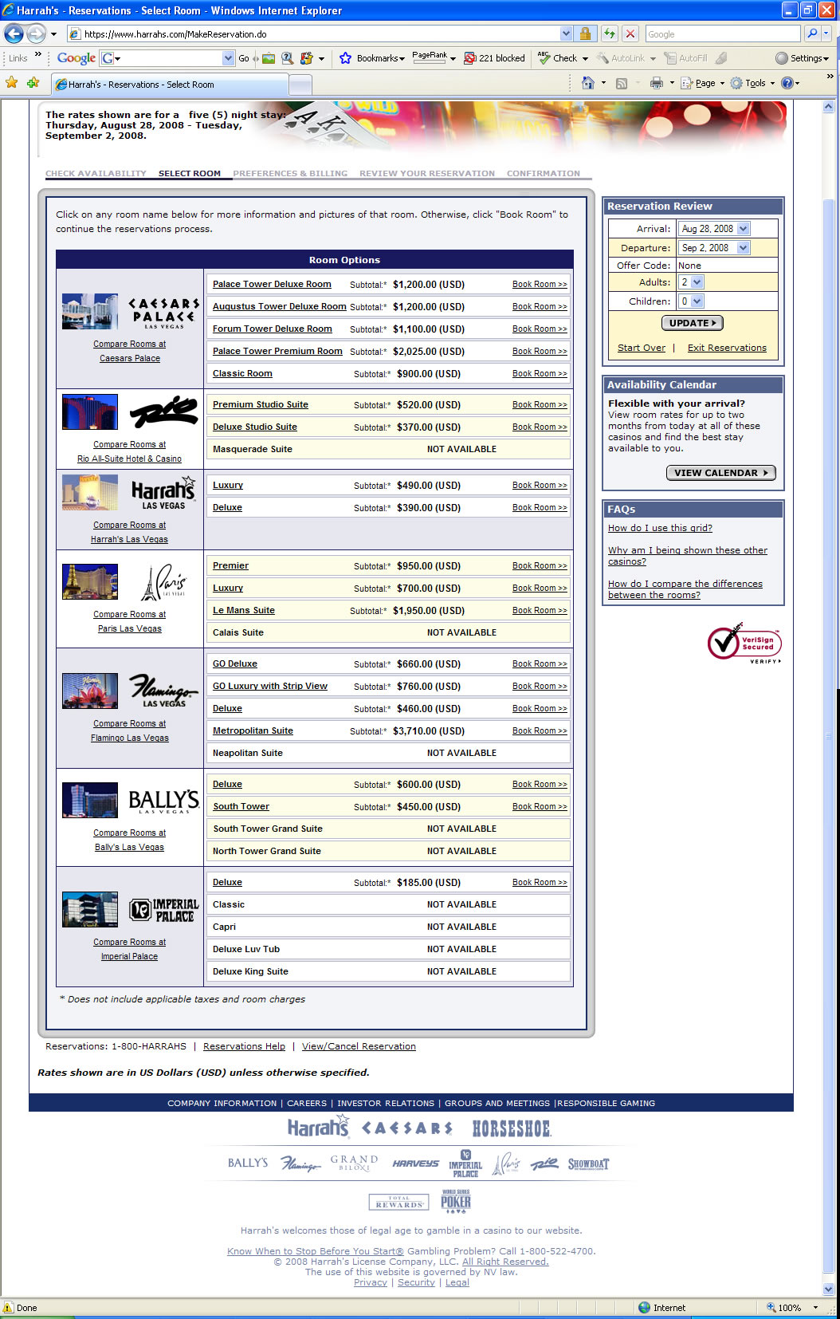This screenshot has height=1319, width=840.
Task: Click the Caesars Palace logo
Action: pyautogui.click(x=163, y=313)
